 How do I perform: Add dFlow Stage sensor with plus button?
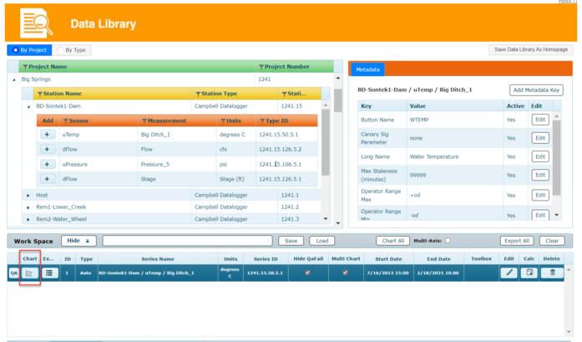point(47,179)
